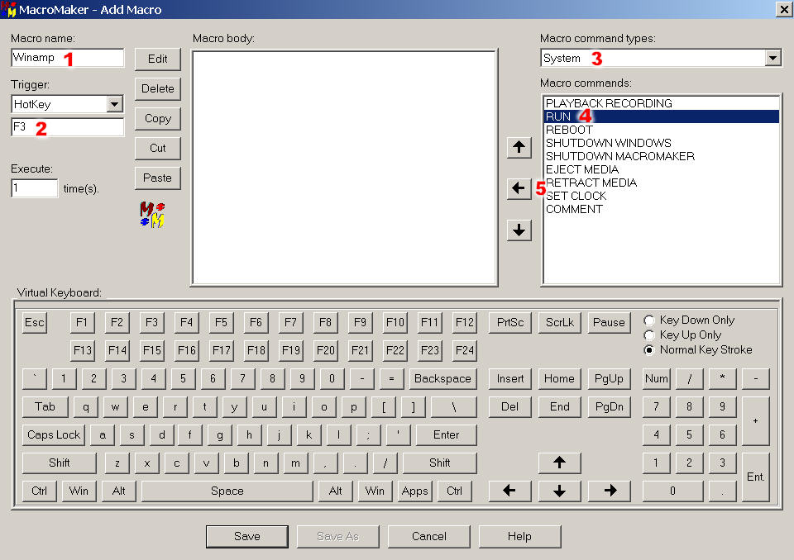Click the virtual keyboard up arrow key
Screen dimensions: 794x560
coord(559,463)
